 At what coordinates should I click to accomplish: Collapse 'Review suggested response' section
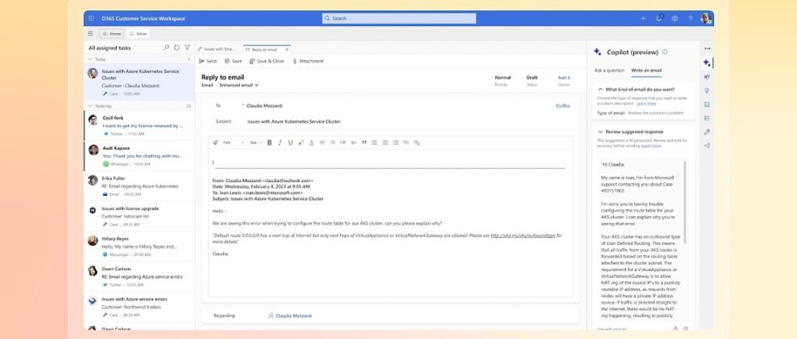pyautogui.click(x=600, y=131)
